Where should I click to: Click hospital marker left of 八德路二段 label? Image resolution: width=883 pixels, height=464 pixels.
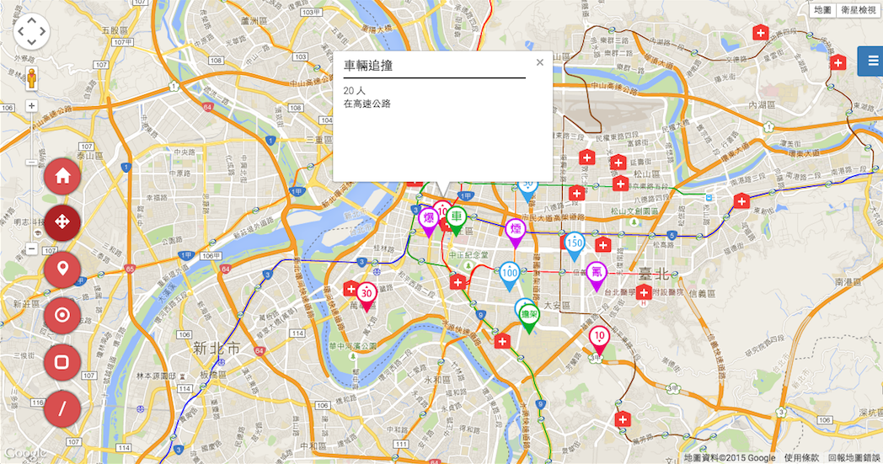click(576, 194)
